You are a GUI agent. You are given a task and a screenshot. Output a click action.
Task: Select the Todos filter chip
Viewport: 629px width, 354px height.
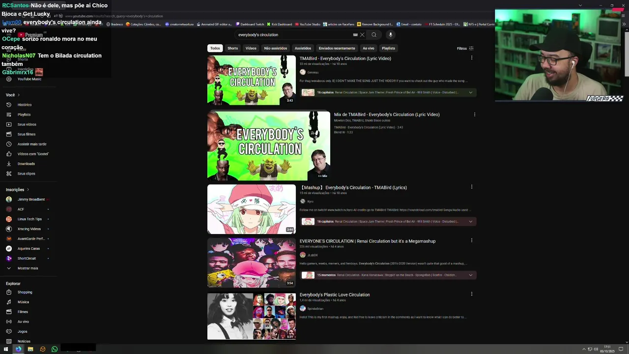215,48
